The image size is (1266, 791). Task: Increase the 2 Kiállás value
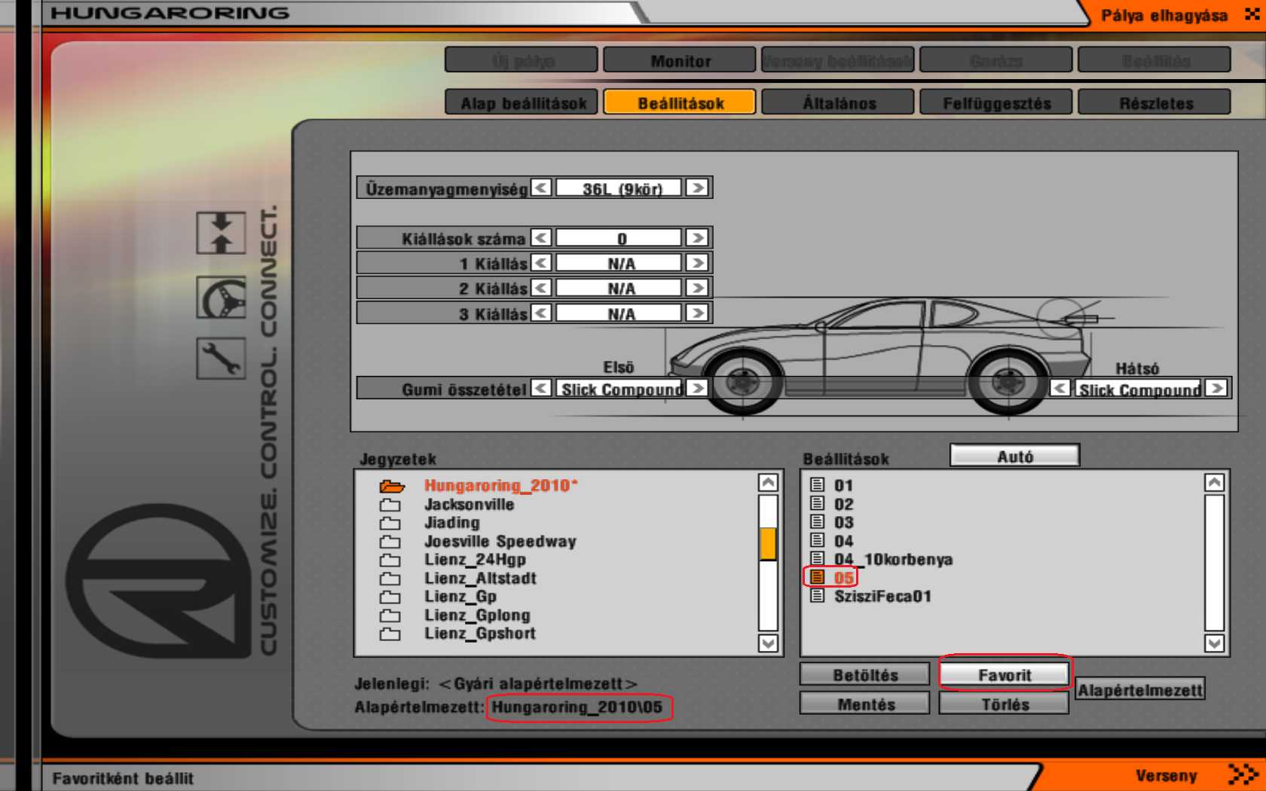(697, 288)
